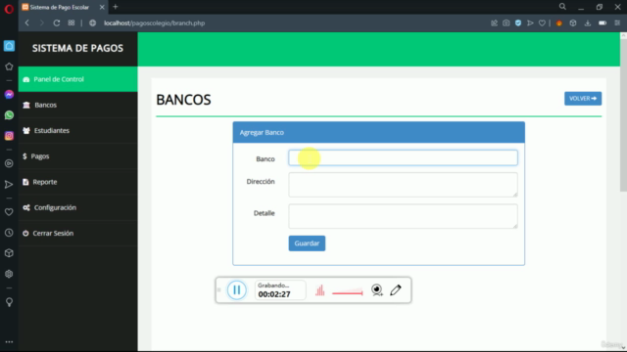
Task: Toggle the recorder webcam icon
Action: tap(376, 289)
